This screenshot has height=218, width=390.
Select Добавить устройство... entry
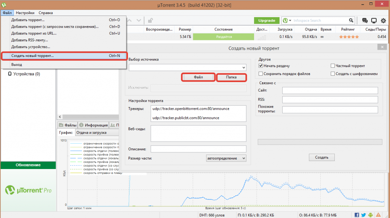click(x=64, y=47)
